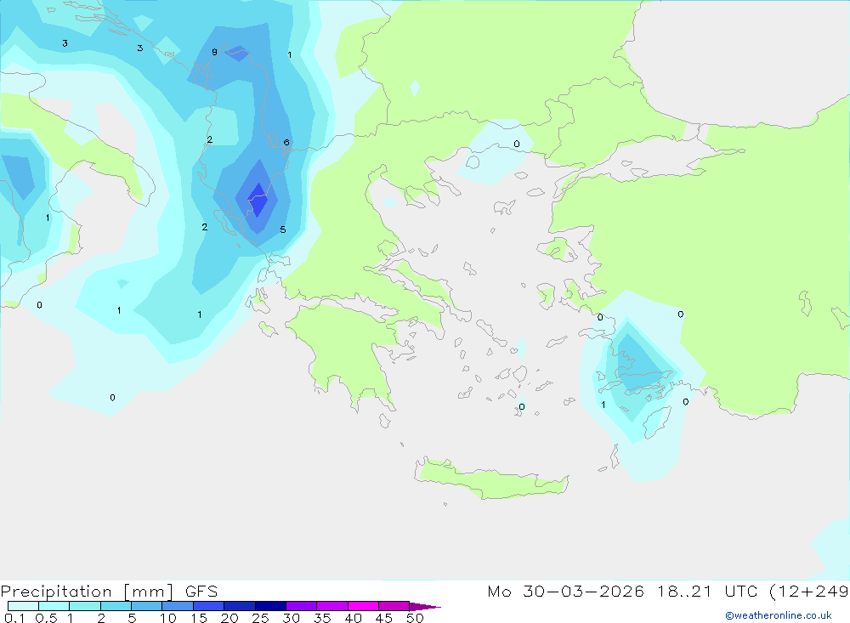Click the 0.5–1 mm legend color box

54,606
